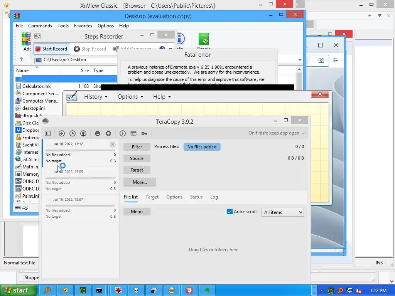Open the WinRAR Commands menu
The width and height of the screenshot is (395, 296).
tap(40, 26)
